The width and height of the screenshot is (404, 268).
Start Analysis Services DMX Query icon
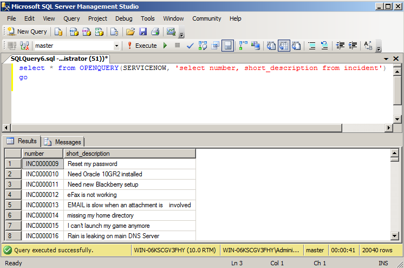click(87, 31)
